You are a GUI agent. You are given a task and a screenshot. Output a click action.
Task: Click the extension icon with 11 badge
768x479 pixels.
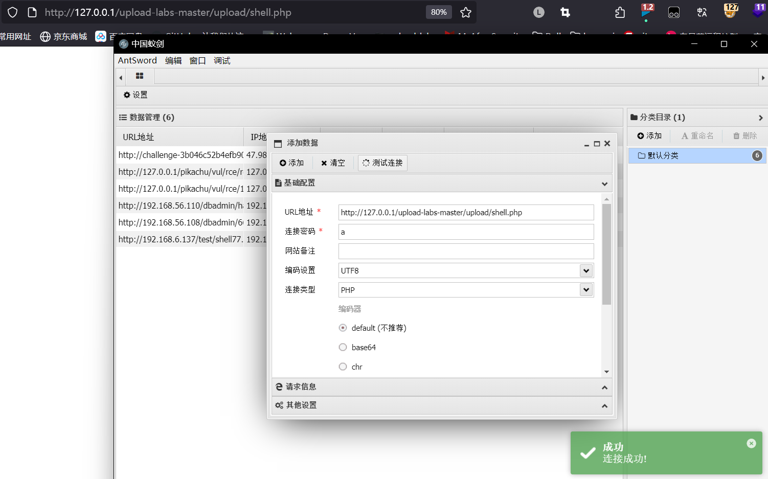pos(759,11)
